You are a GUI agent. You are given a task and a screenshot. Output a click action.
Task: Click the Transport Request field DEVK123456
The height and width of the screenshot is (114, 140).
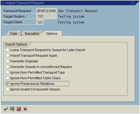(x=46, y=11)
